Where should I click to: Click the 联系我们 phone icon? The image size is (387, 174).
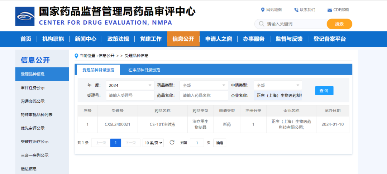tap(296, 10)
